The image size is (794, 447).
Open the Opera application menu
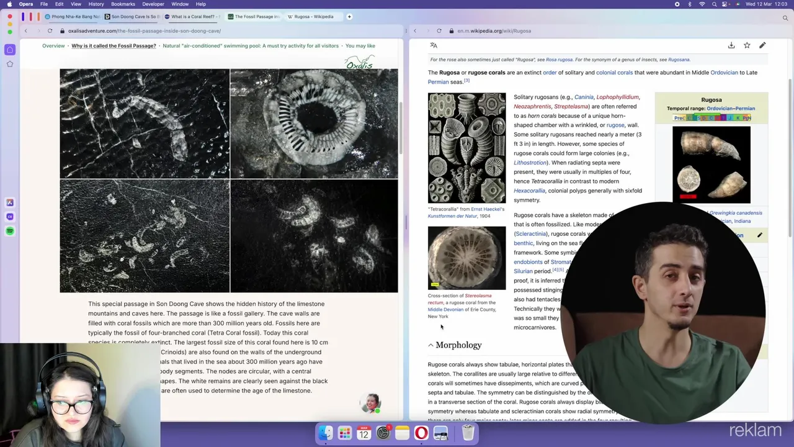click(26, 4)
